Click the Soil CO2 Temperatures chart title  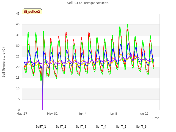coord(88,3)
